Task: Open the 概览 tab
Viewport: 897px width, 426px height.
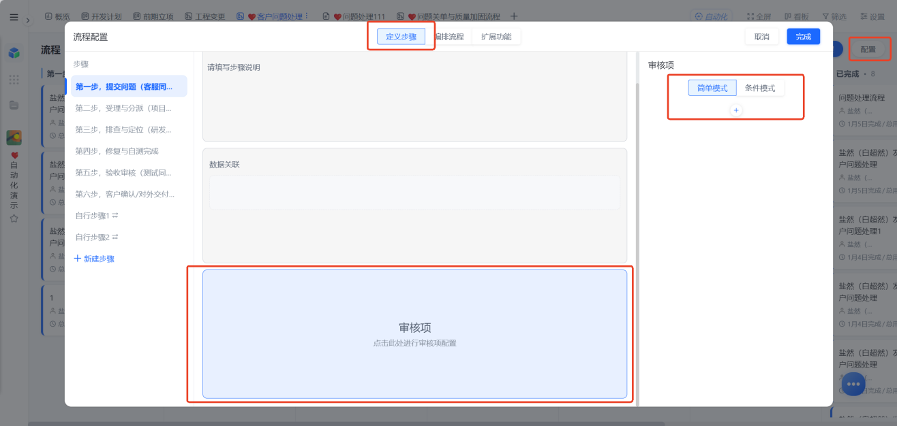Action: 57,16
